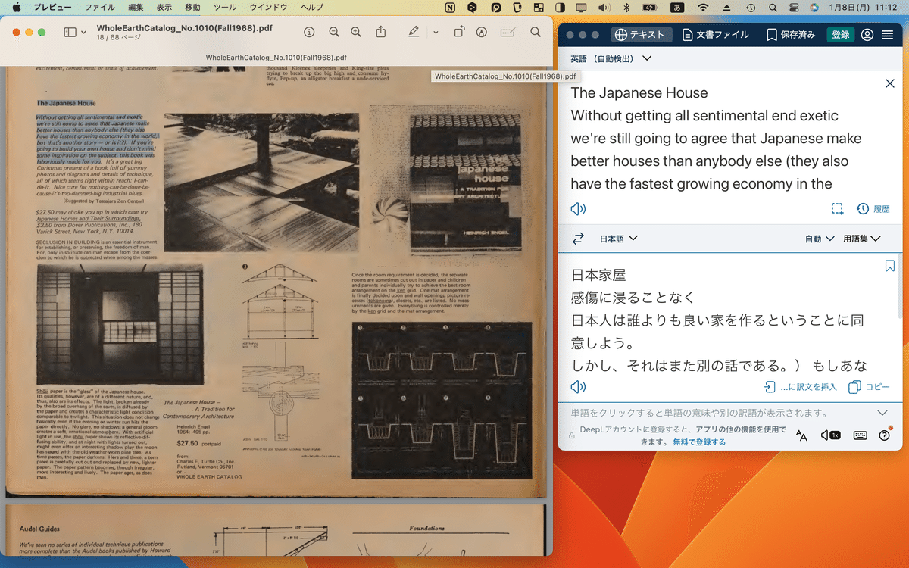Open search in the Preview toolbar
The image size is (909, 568).
tap(536, 33)
